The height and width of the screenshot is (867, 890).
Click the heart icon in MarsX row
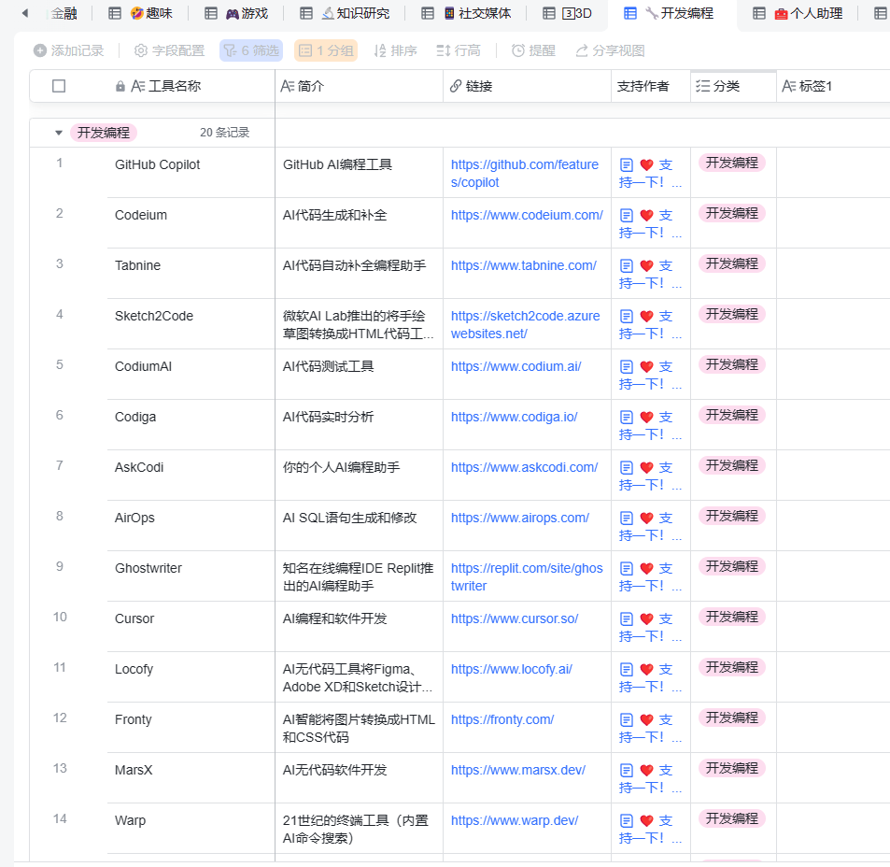pyautogui.click(x=646, y=772)
